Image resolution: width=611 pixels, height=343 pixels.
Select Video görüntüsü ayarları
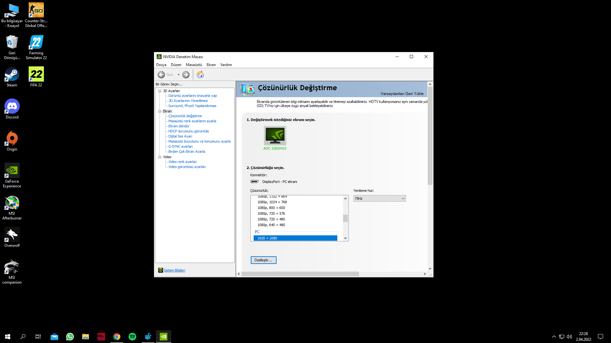pos(187,167)
